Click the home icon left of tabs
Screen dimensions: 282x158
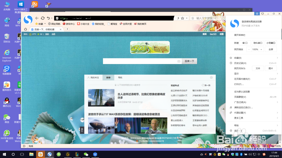click(26, 29)
